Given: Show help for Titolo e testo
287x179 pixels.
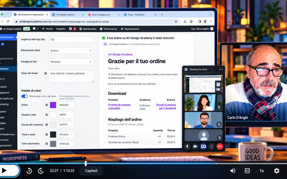Looking at the screenshot, I should click(47, 134).
